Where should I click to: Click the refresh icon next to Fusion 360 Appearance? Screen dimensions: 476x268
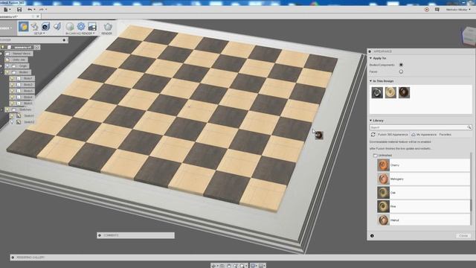373,134
